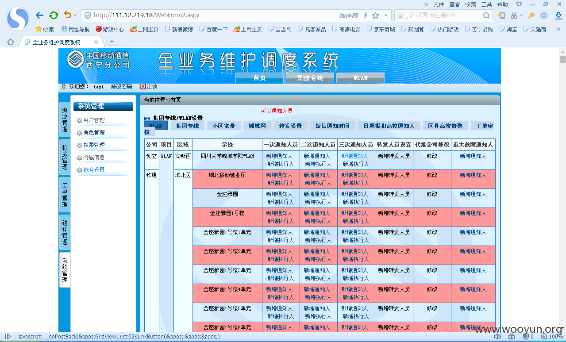Select 附属信息 in the system menu
The height and width of the screenshot is (342, 566).
[x=94, y=158]
